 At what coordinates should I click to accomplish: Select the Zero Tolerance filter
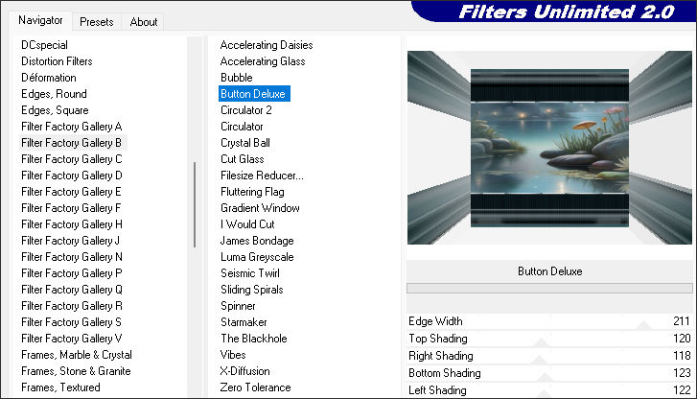pyautogui.click(x=255, y=387)
